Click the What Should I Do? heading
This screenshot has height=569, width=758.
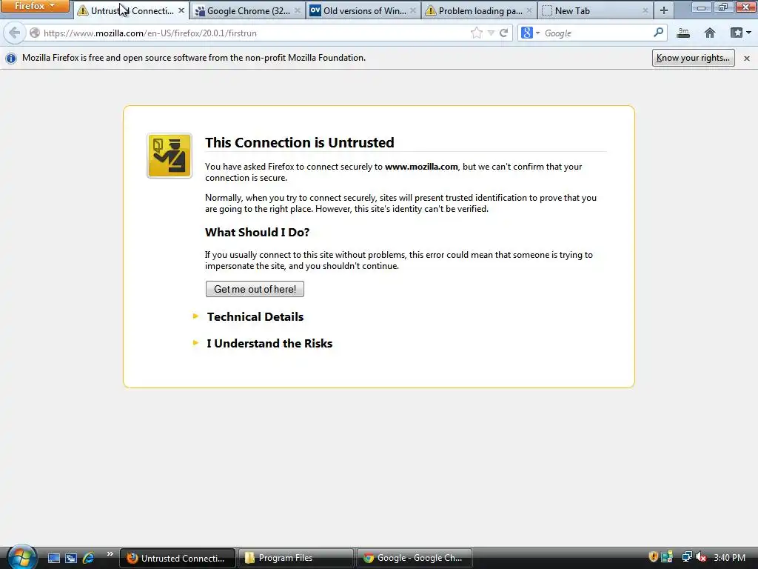coord(257,232)
